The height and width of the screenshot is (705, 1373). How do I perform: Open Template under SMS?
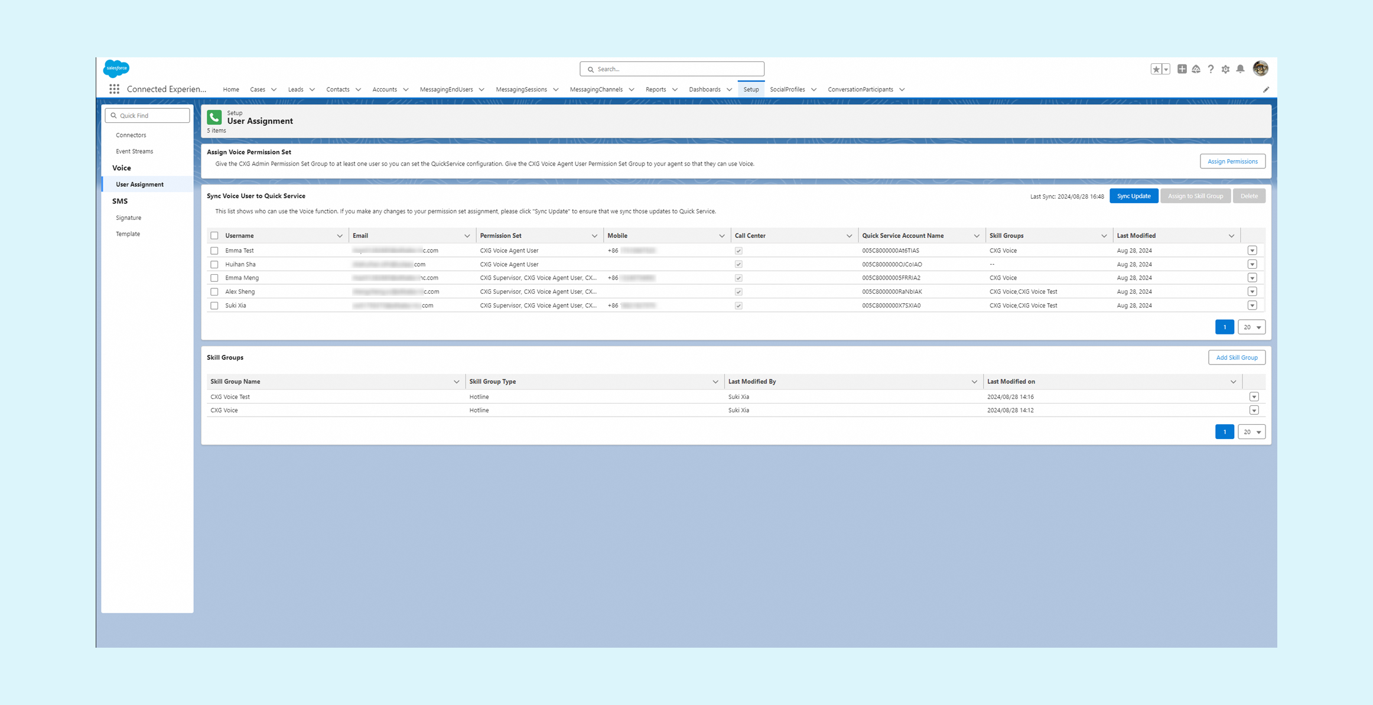click(x=128, y=234)
